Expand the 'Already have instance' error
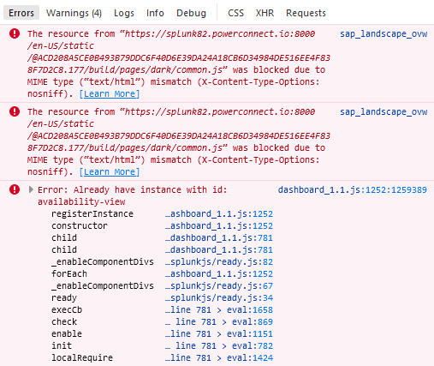The height and width of the screenshot is (366, 434). (31, 189)
